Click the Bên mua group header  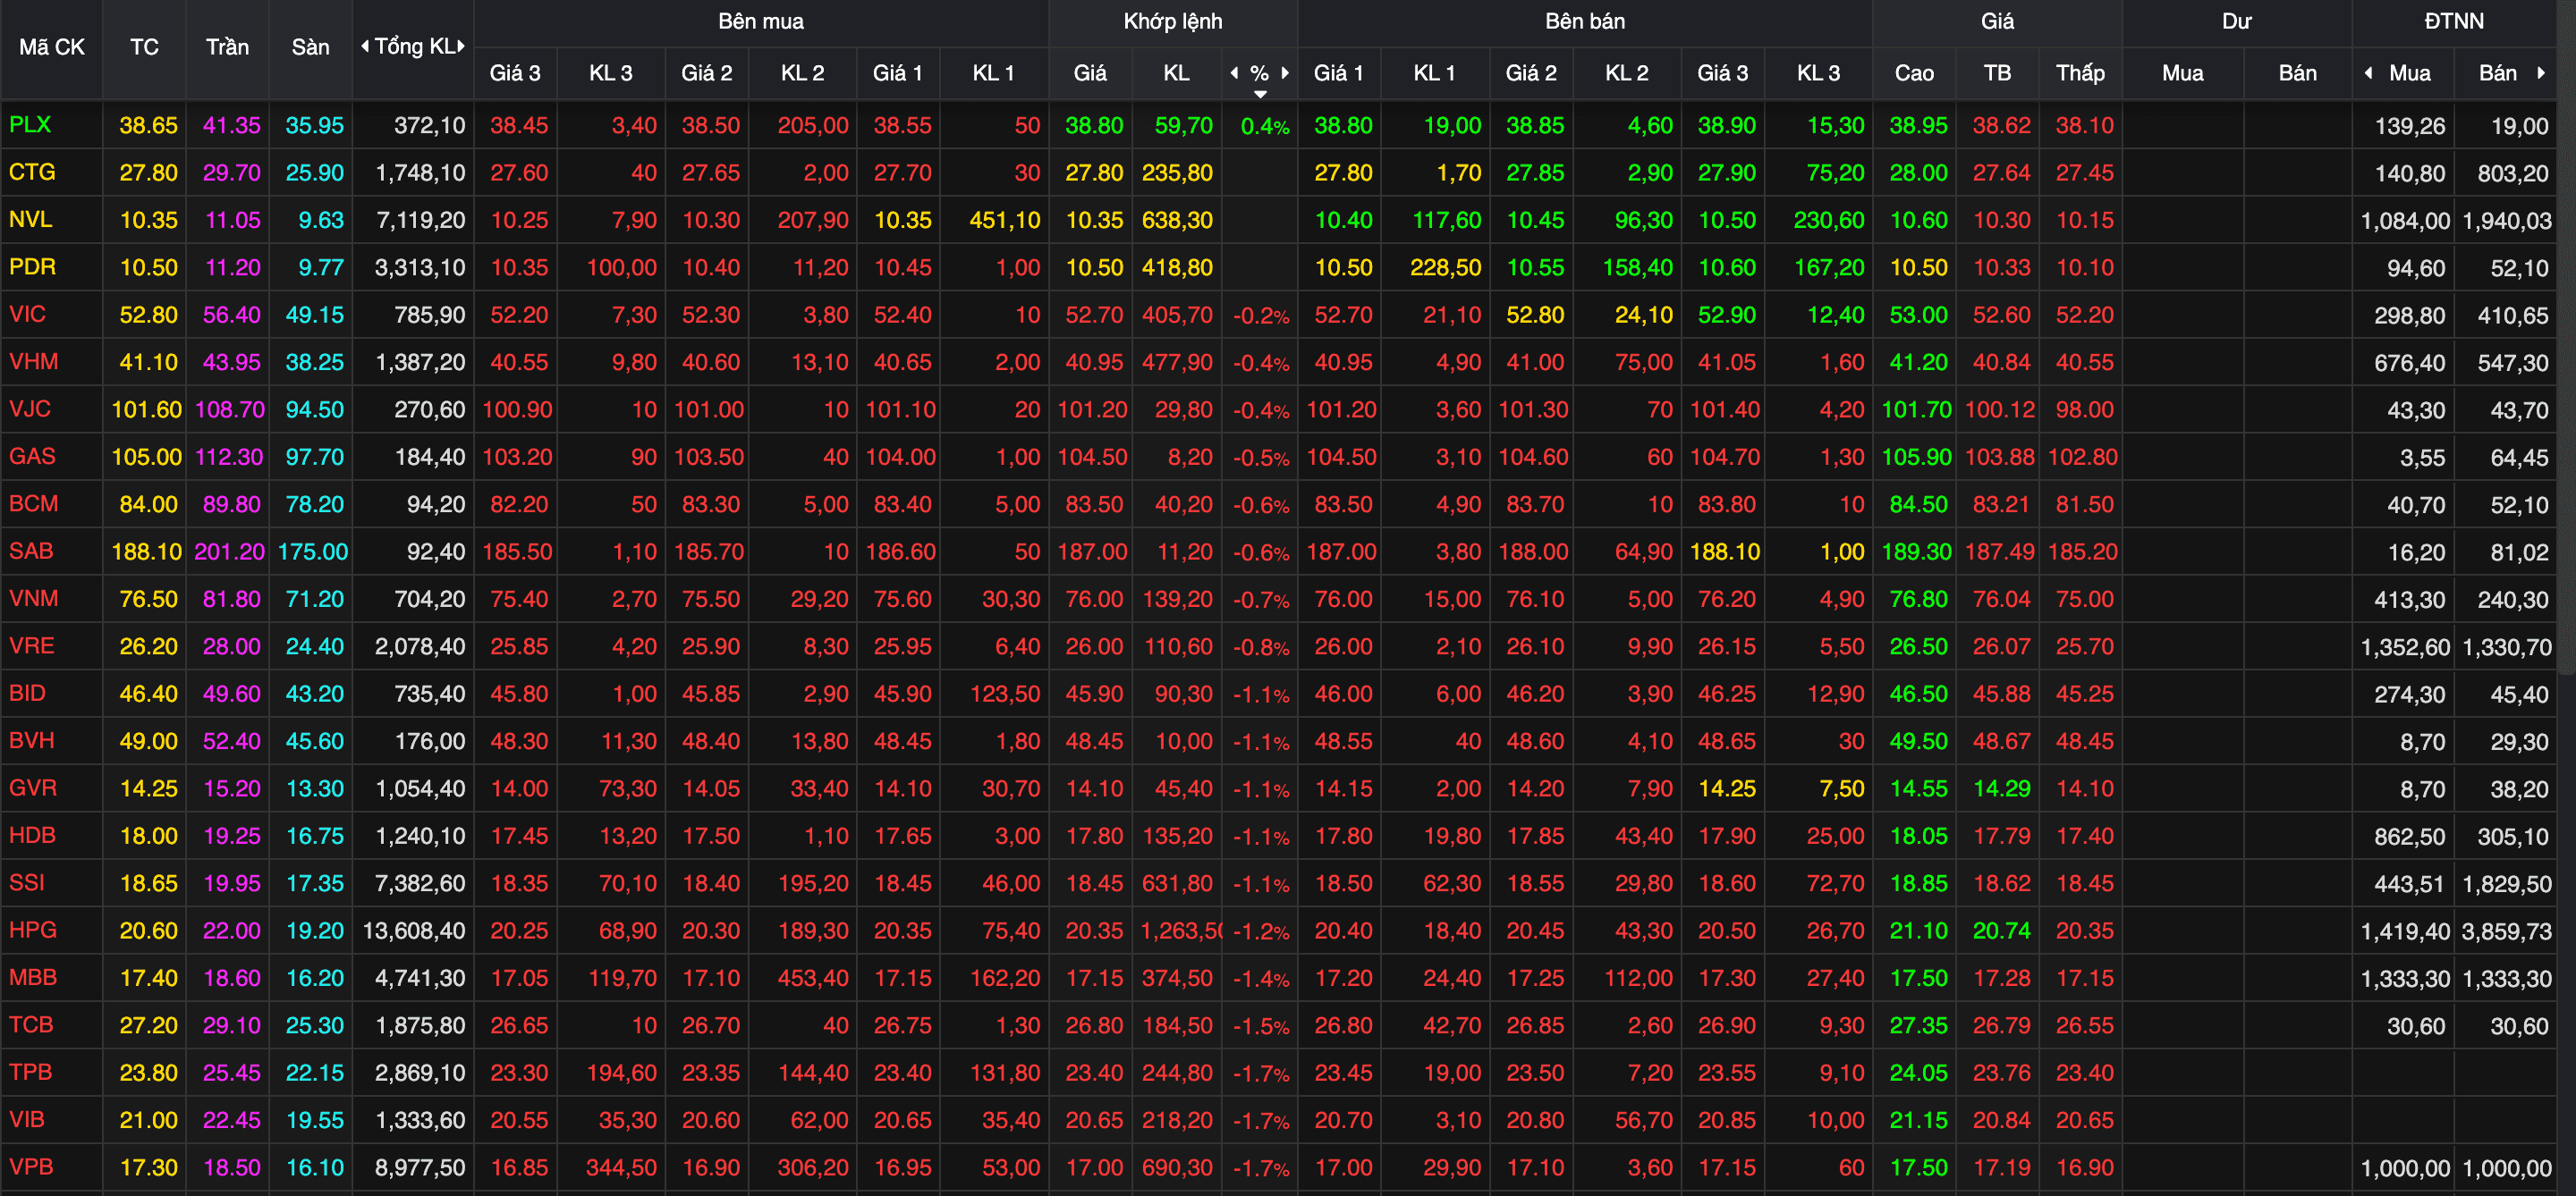(761, 21)
